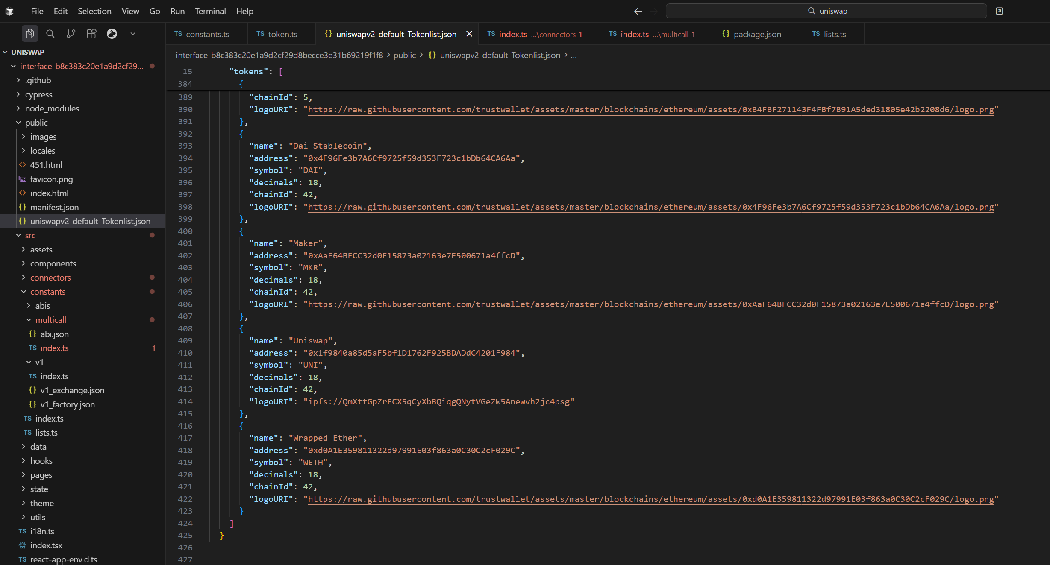Click the navigate back arrow
The image size is (1050, 565).
(638, 11)
